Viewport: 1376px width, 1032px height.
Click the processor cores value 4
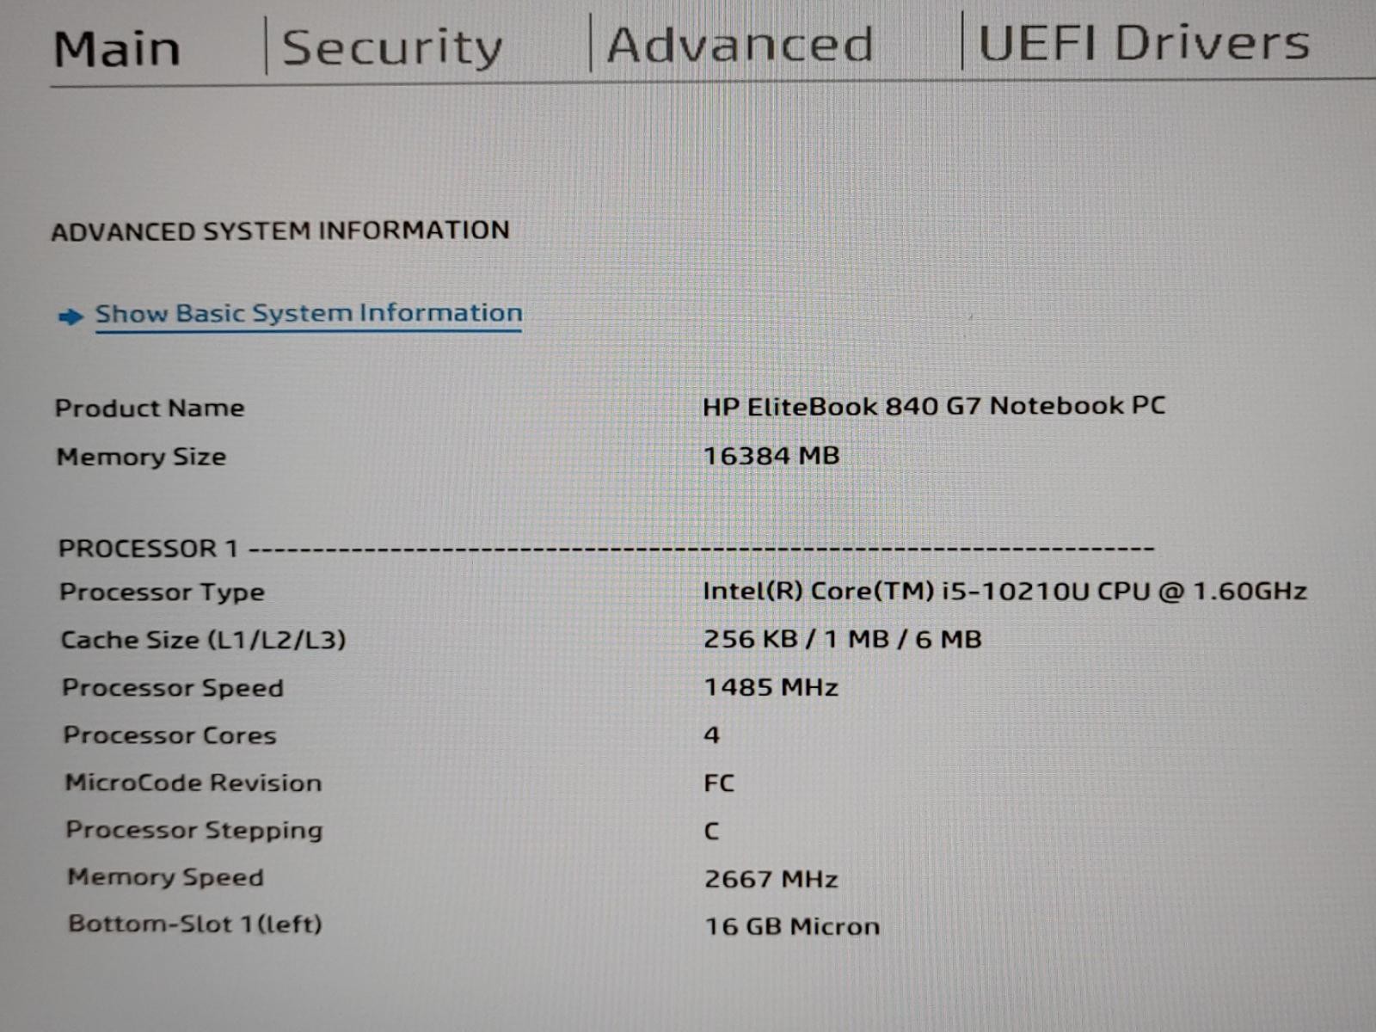point(711,735)
